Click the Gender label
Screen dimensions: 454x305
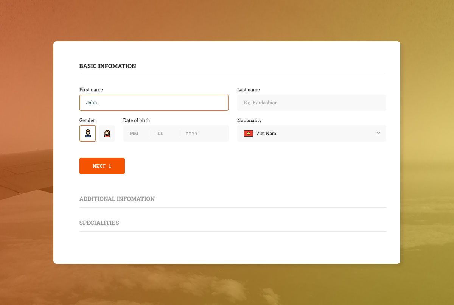click(87, 120)
